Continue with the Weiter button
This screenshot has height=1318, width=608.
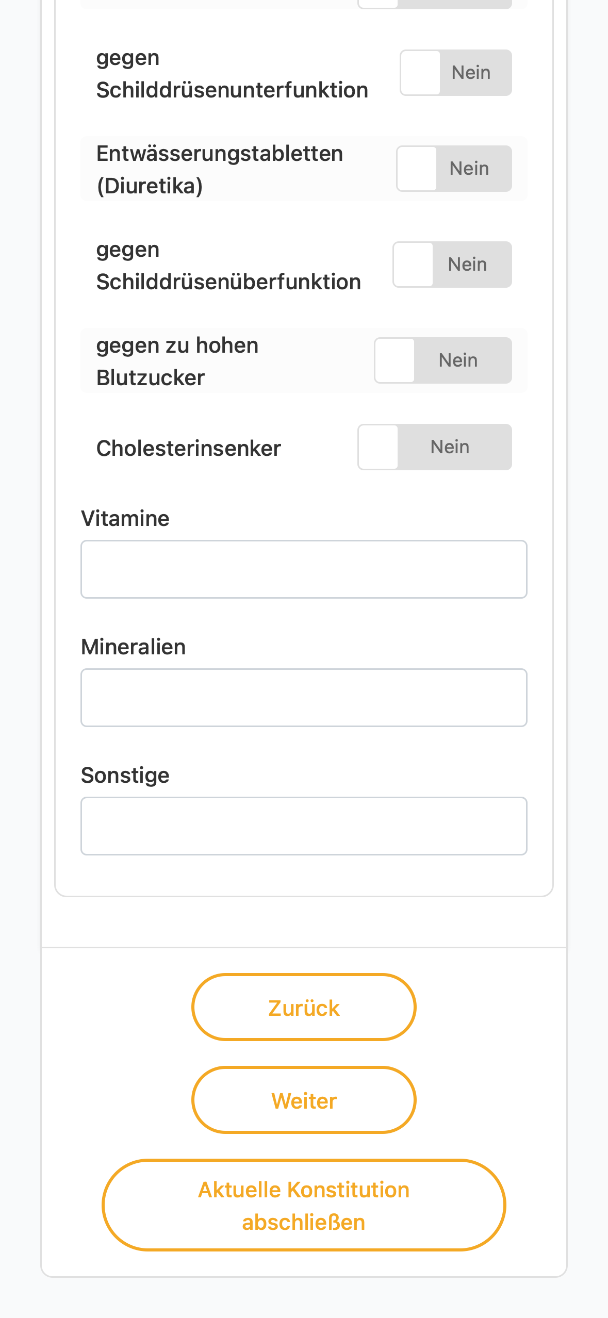click(x=304, y=1100)
